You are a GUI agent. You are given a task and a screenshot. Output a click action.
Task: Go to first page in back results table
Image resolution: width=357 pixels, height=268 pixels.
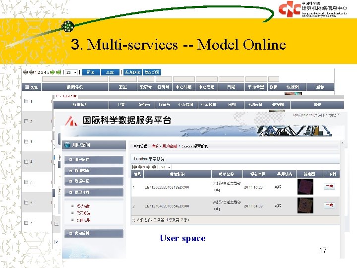25,72
